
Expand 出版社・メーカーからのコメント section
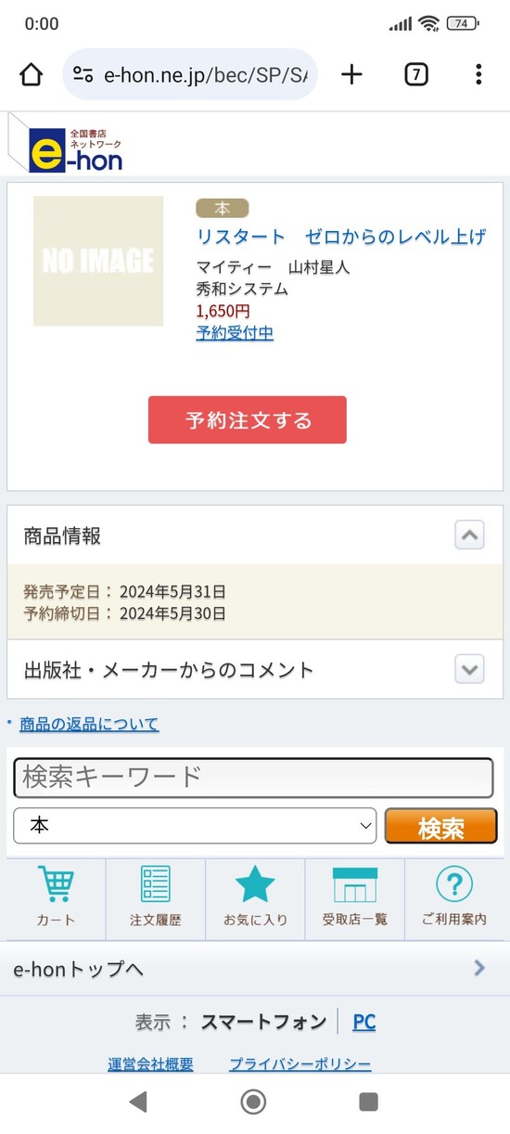[470, 668]
